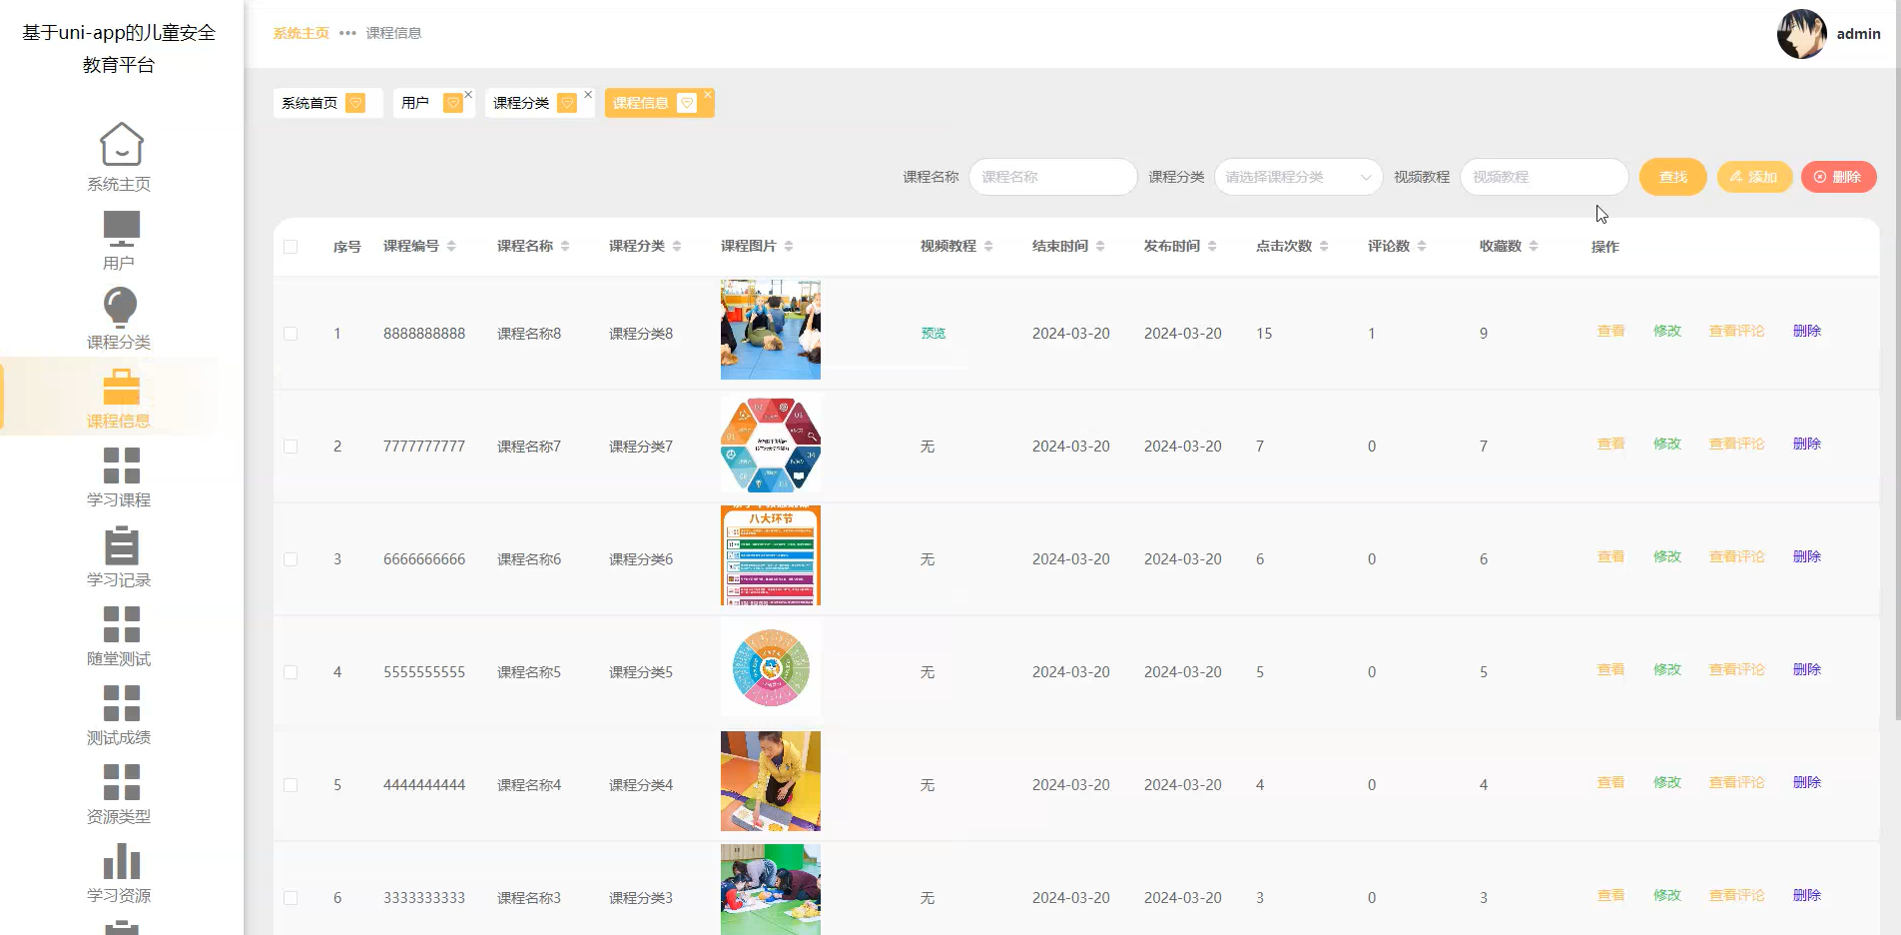Click 查看评论 for 课程名称6 row
1901x935 pixels.
[1736, 556]
